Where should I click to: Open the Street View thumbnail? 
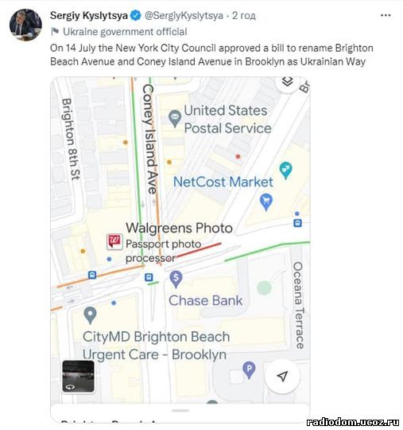pyautogui.click(x=79, y=376)
